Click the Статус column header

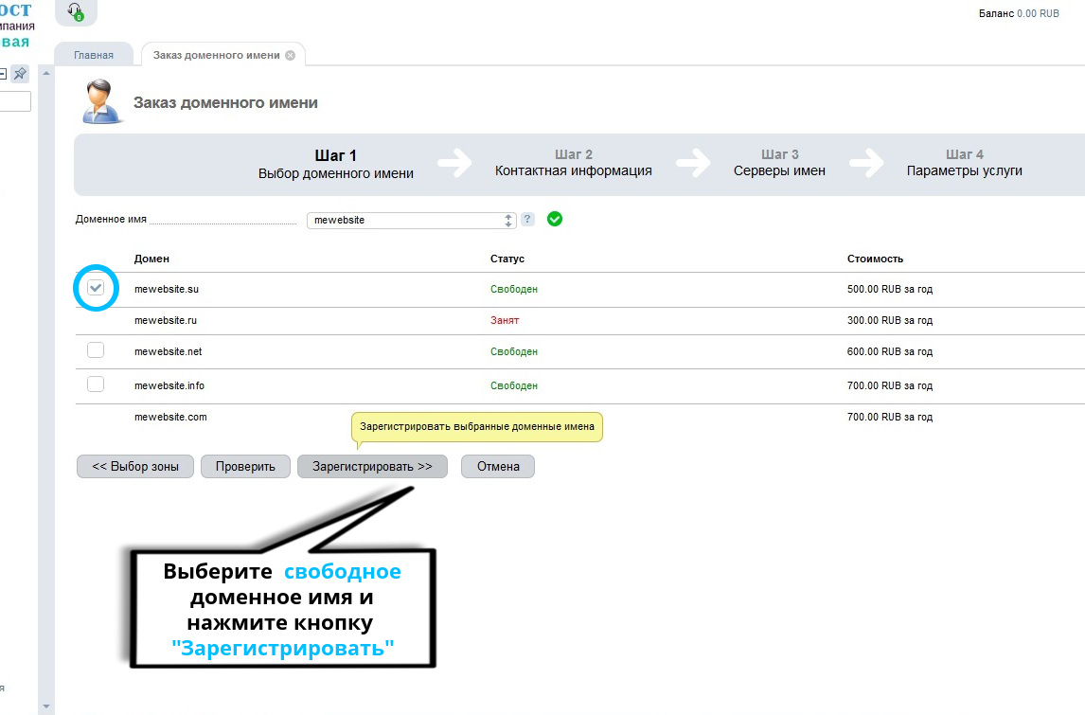pos(507,259)
